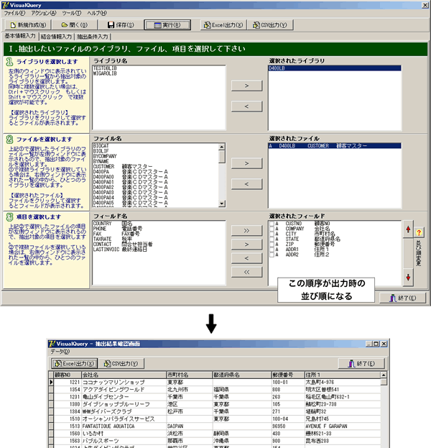Toggle the ADDR2 field checkbox

[x=272, y=255]
